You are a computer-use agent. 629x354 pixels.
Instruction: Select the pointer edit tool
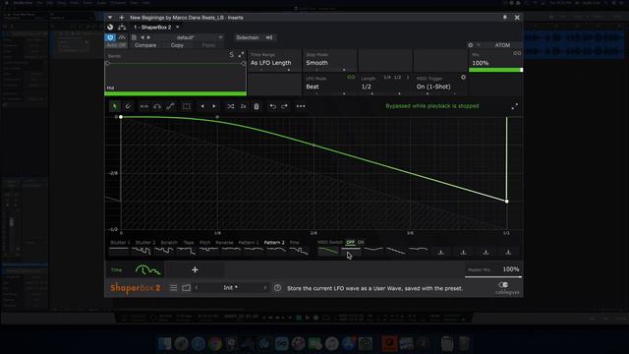pos(114,106)
